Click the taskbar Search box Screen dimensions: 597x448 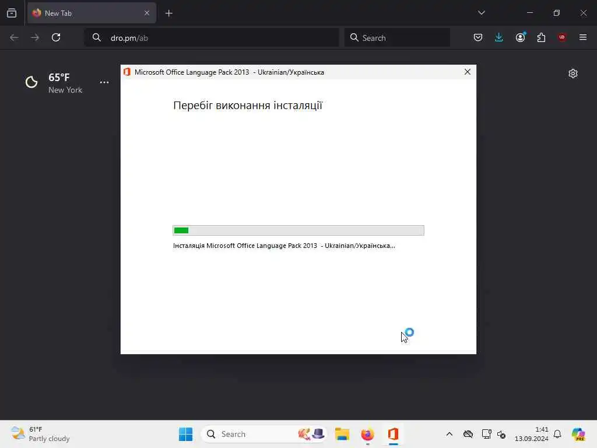[264, 434]
